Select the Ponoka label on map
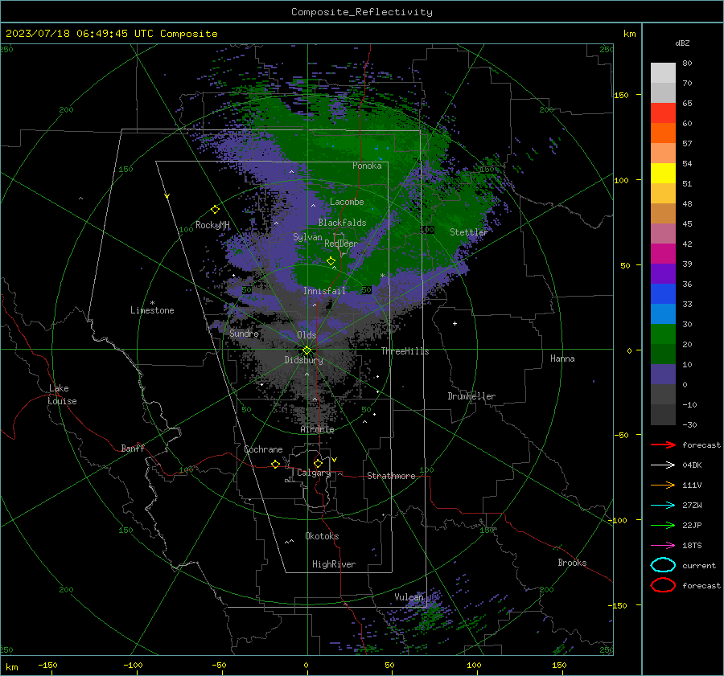This screenshot has width=724, height=676. click(x=367, y=166)
